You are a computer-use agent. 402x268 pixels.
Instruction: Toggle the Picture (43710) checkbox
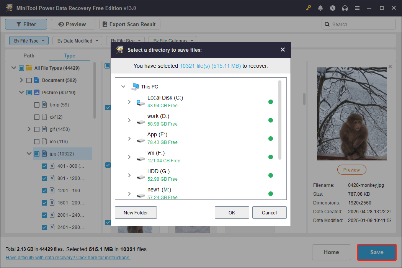point(29,93)
